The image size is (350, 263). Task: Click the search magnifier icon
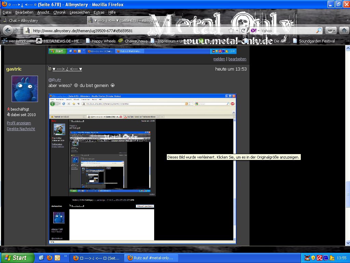(319, 30)
